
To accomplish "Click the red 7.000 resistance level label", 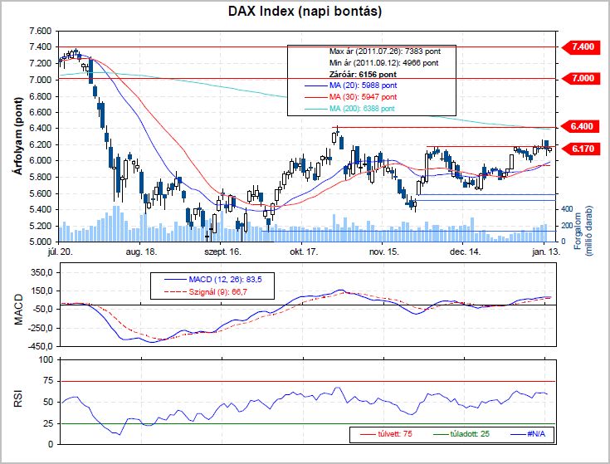I will coord(583,78).
